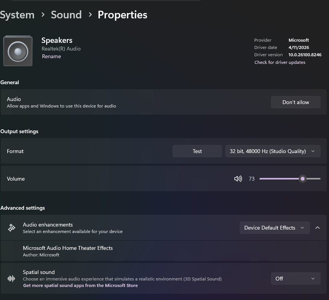Click Rename under Speakers

point(52,56)
